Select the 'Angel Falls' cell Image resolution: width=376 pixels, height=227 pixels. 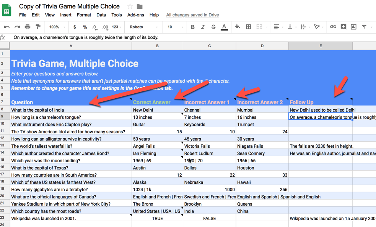(x=157, y=146)
